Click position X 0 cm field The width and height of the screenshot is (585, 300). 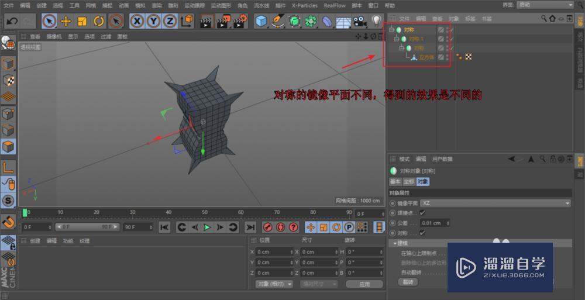click(x=275, y=252)
